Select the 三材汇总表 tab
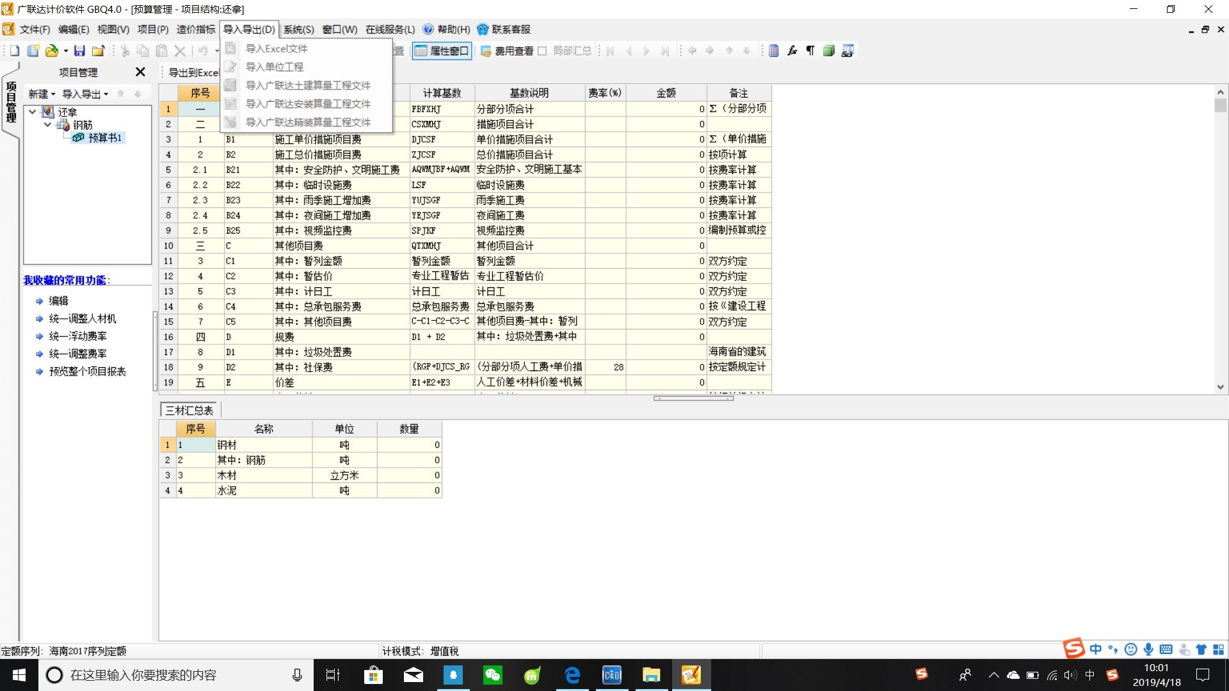This screenshot has width=1229, height=691. (x=189, y=410)
